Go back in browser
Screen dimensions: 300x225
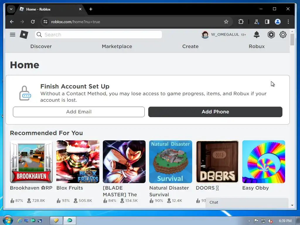(x=12, y=22)
